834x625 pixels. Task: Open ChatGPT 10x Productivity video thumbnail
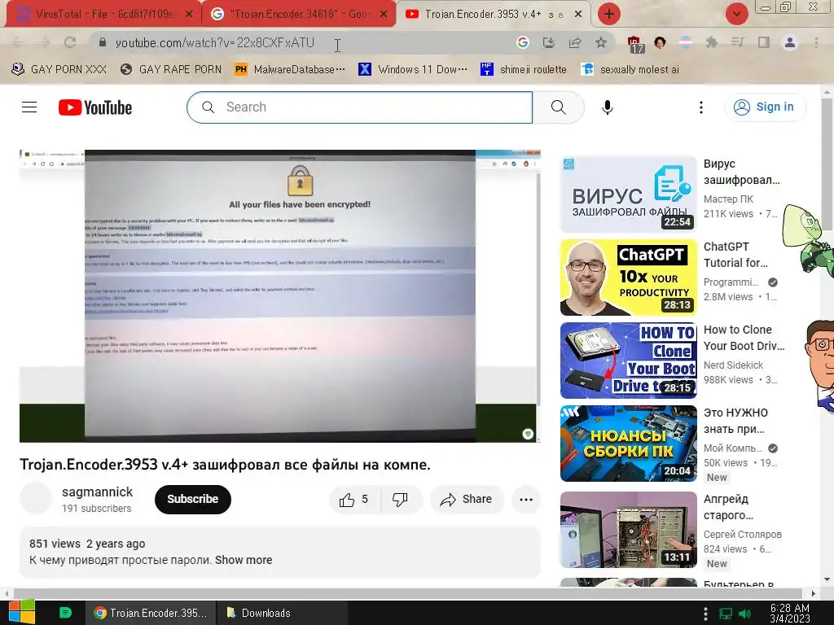tap(628, 278)
